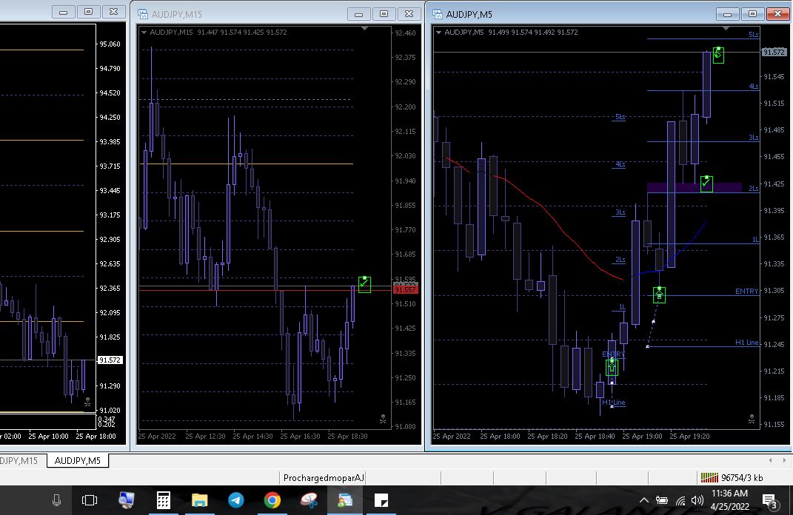Click skull expert icon in M5 chart
Image resolution: width=793 pixels, height=515 pixels.
[x=752, y=419]
